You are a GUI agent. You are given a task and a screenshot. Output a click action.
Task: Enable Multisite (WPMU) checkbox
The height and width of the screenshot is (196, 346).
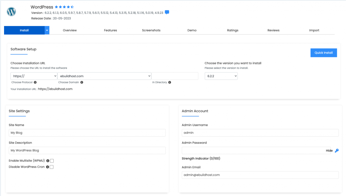point(52,161)
